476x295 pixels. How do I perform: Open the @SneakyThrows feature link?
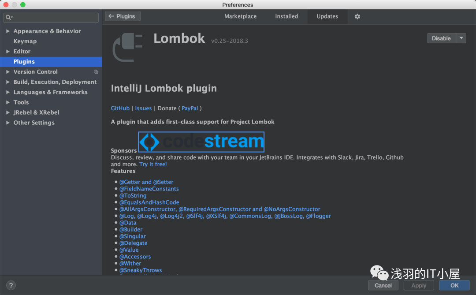pos(141,270)
